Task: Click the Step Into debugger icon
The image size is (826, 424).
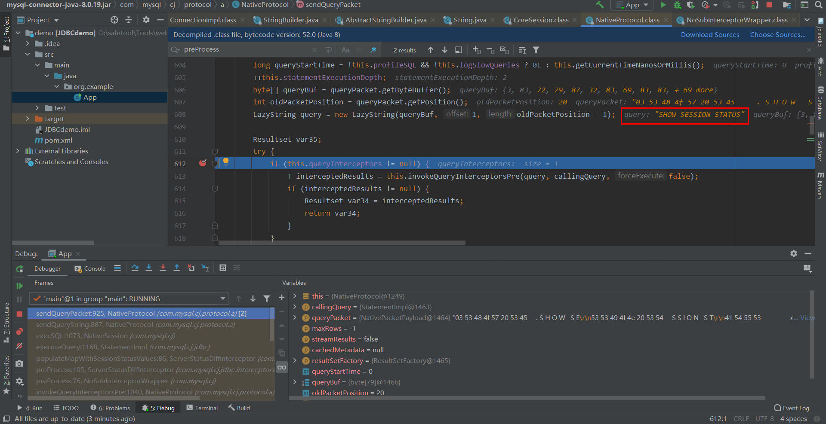Action: (149, 268)
